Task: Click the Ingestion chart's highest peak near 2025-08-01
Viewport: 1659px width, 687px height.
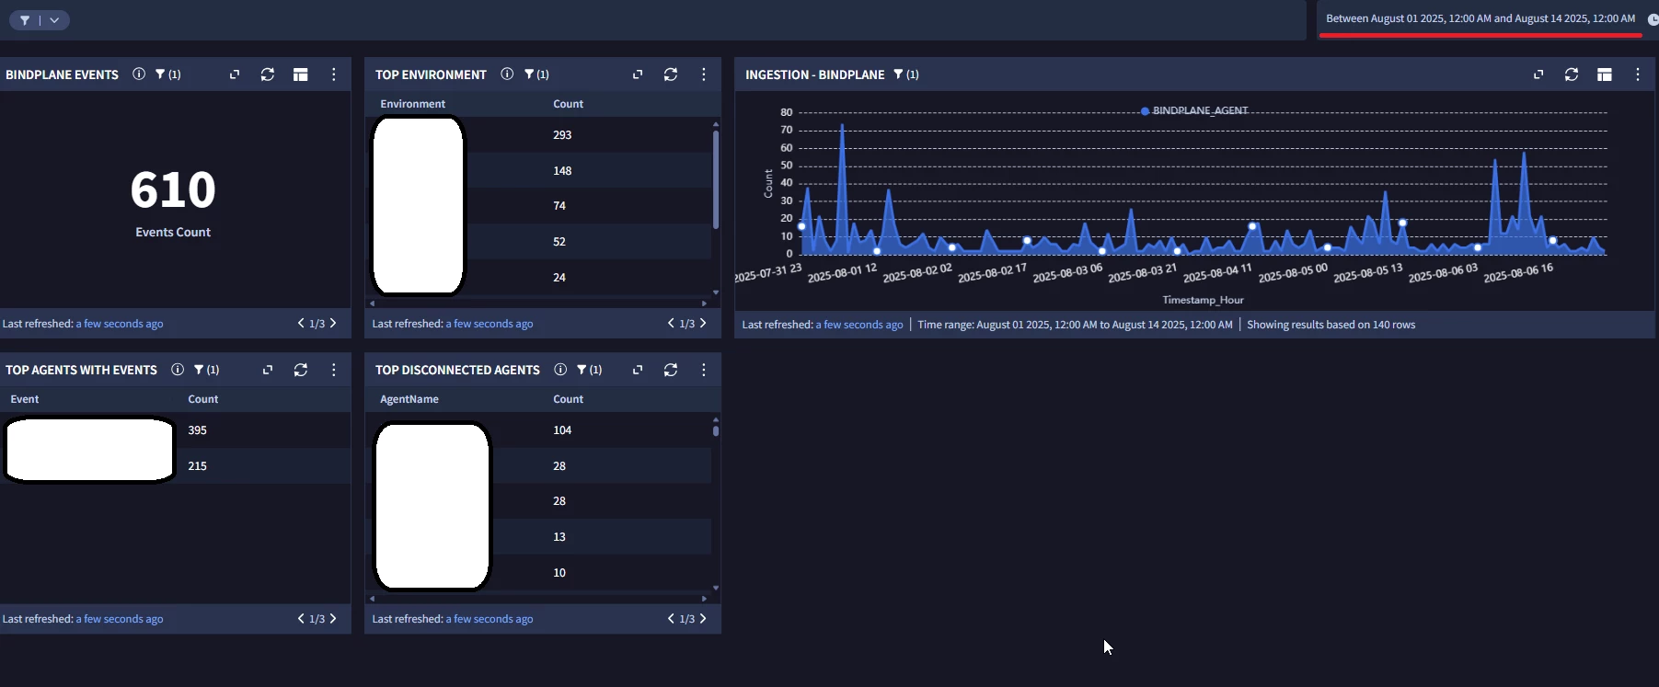Action: tap(842, 125)
